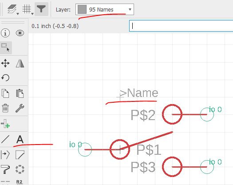Image resolution: width=233 pixels, height=185 pixels.
Task: Pick the Pin tool with green plus
Action: [x=5, y=124]
